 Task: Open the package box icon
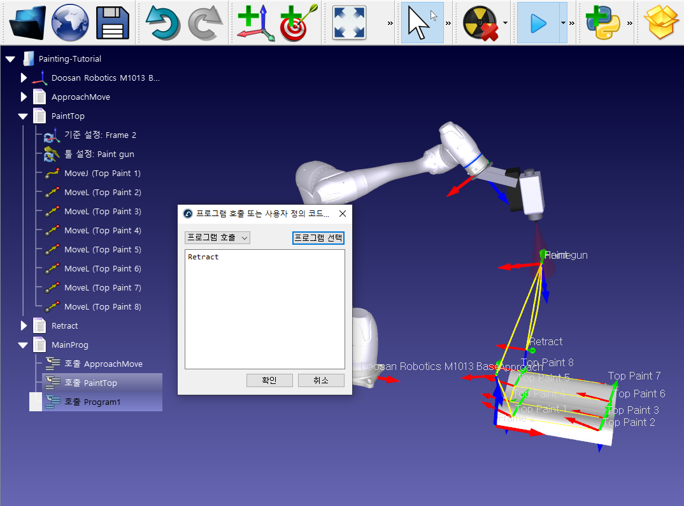(662, 23)
